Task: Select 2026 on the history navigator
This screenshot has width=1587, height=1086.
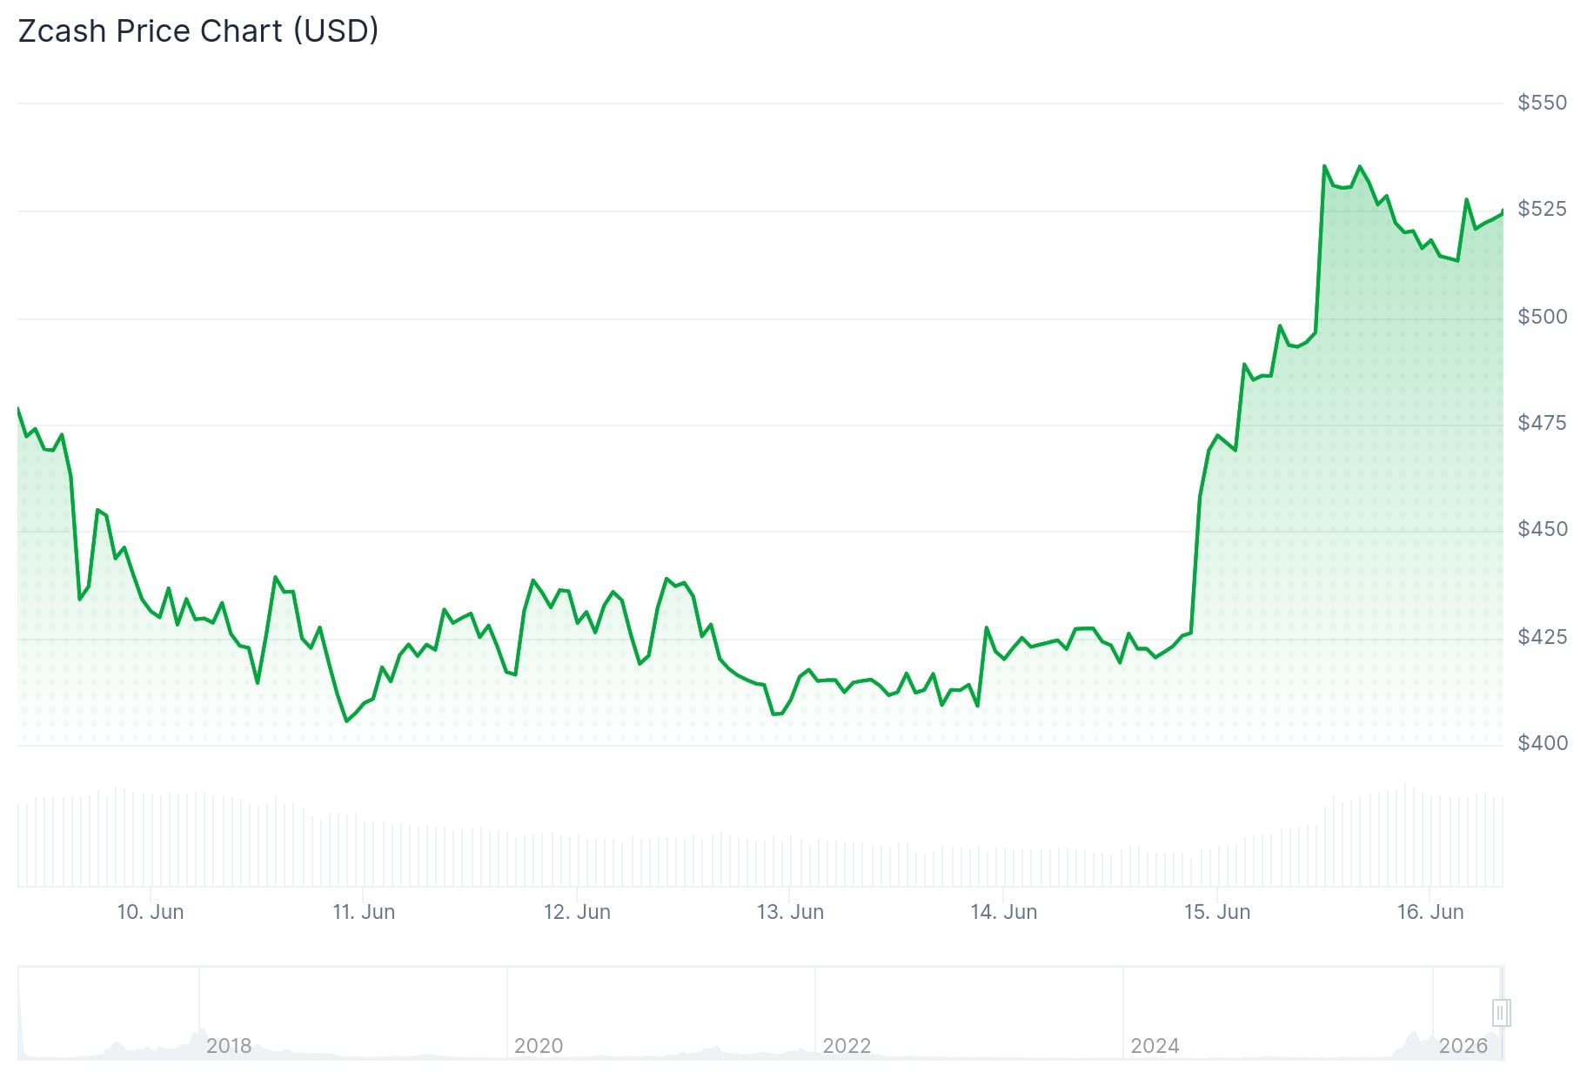Action: click(1463, 1046)
